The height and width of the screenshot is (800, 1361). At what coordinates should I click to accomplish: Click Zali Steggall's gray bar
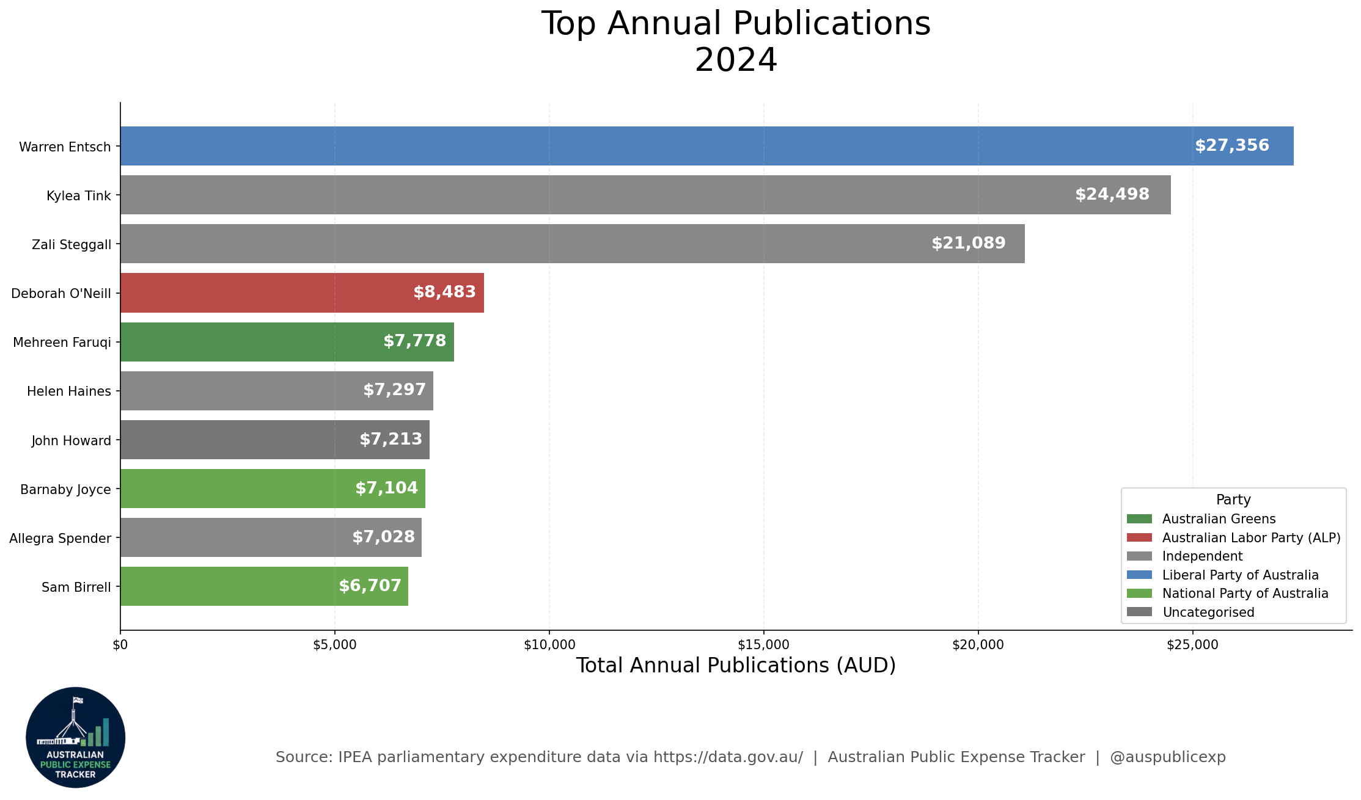[x=573, y=244]
